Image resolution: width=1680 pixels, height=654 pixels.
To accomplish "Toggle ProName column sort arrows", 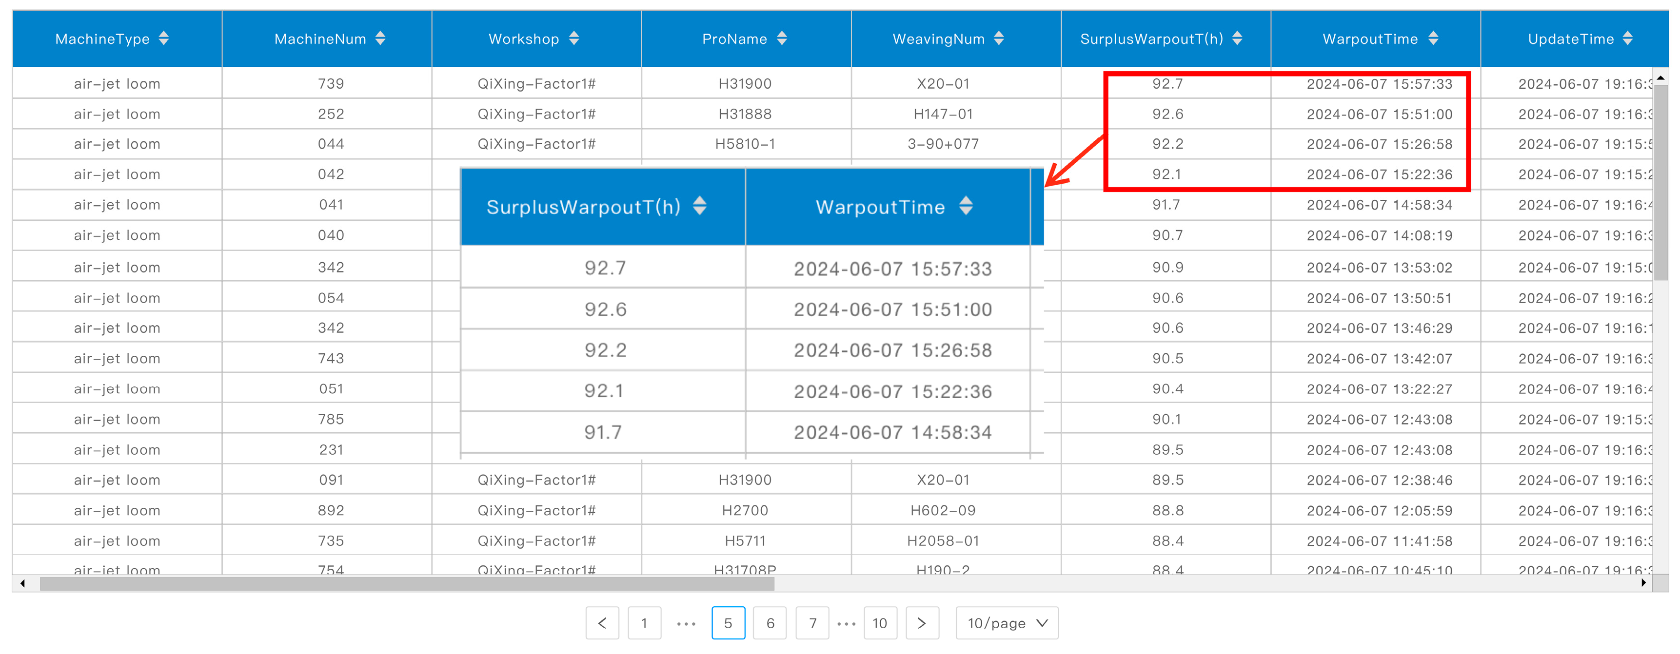I will [x=781, y=38].
